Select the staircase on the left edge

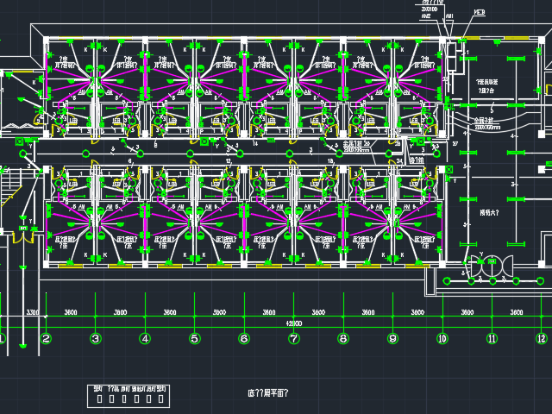10,185
